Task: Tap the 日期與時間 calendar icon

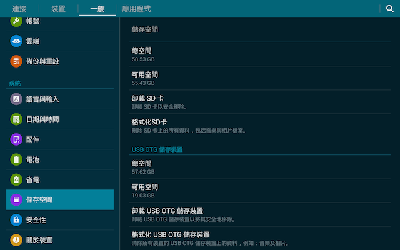Action: [16, 119]
